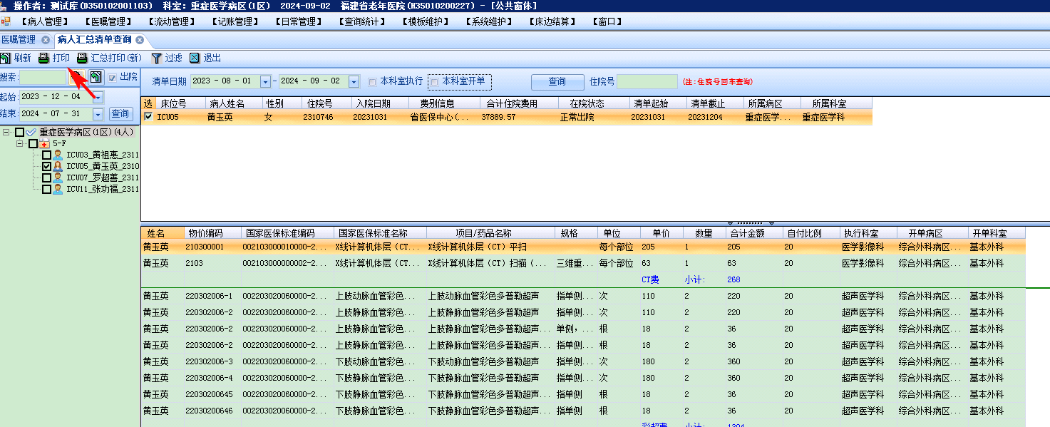Close the 病人汇总清单查询 tab with its x icon
This screenshot has width=1050, height=427.
[x=140, y=40]
